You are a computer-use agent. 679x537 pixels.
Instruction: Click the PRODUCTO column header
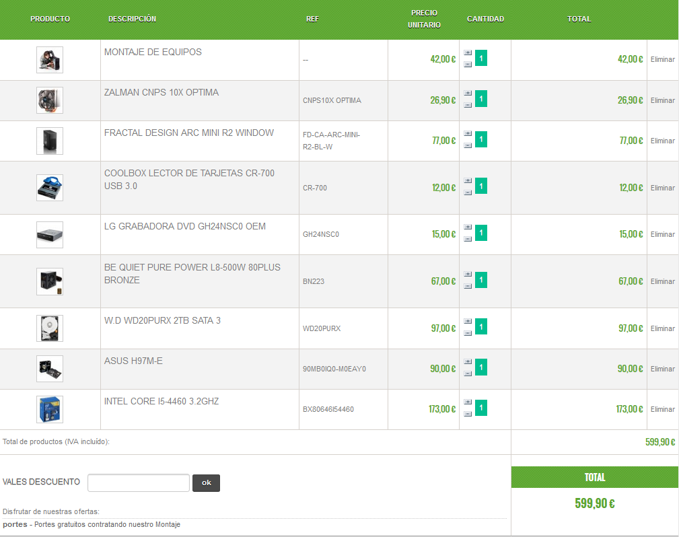(50, 19)
